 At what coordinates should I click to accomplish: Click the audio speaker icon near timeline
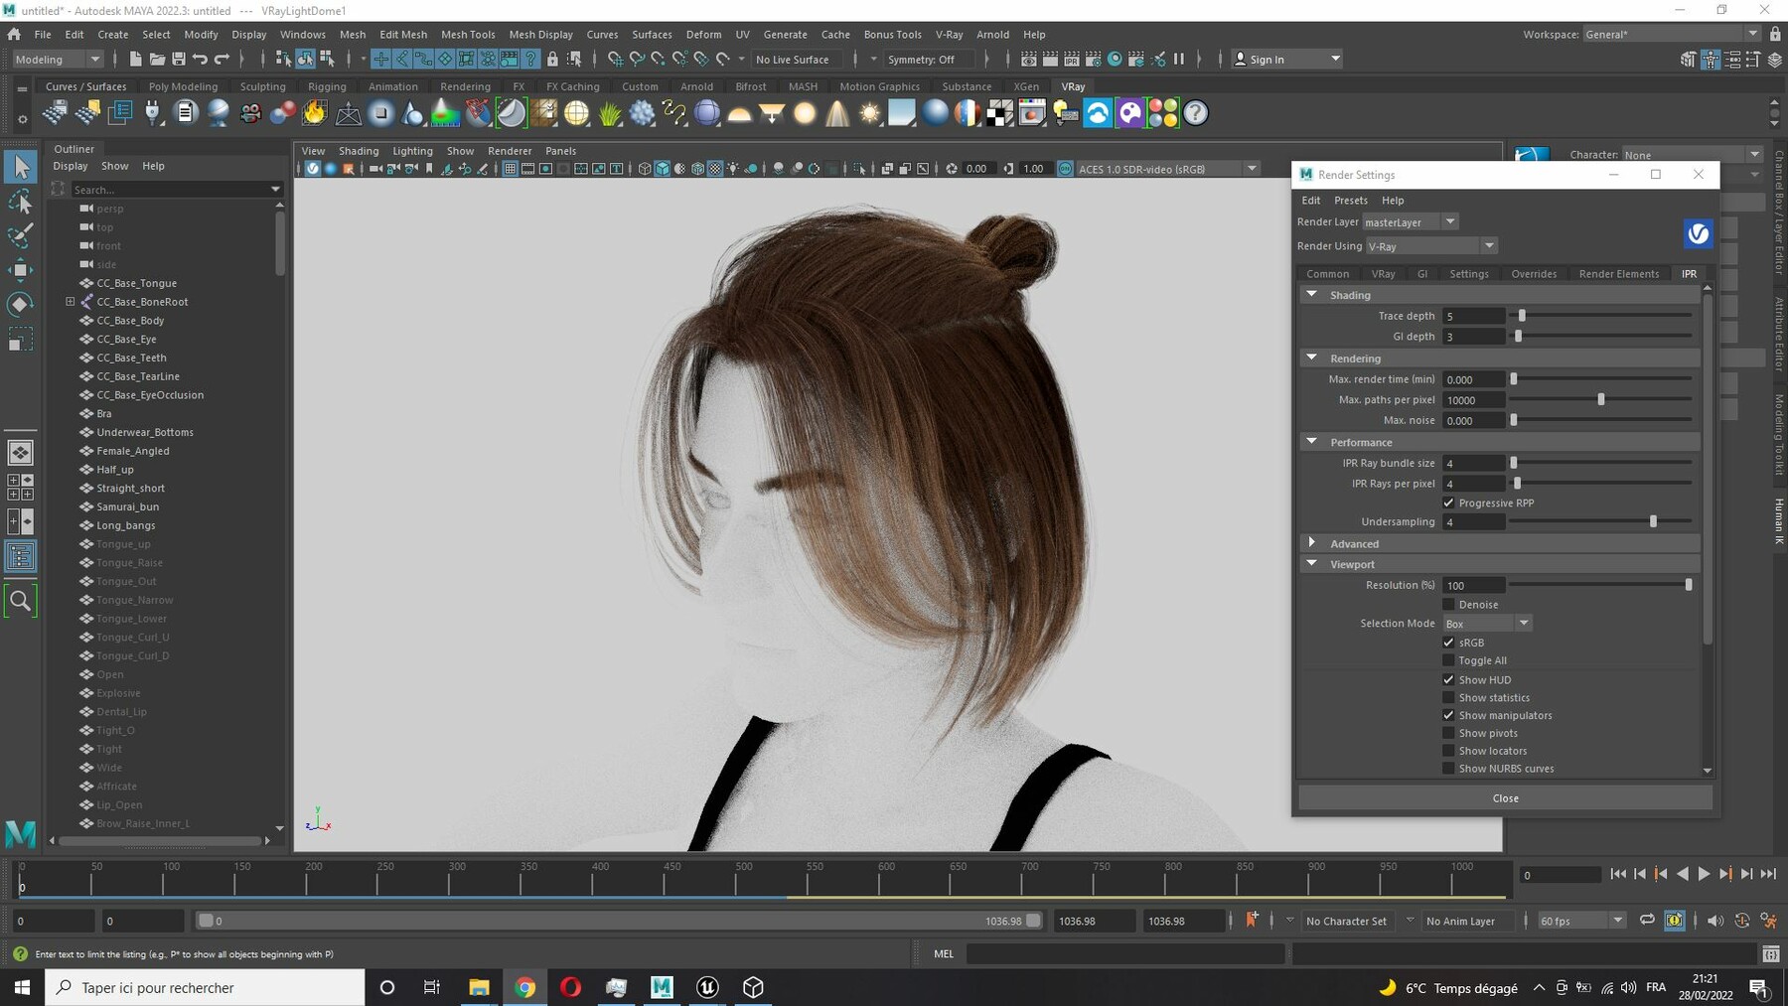click(1715, 921)
